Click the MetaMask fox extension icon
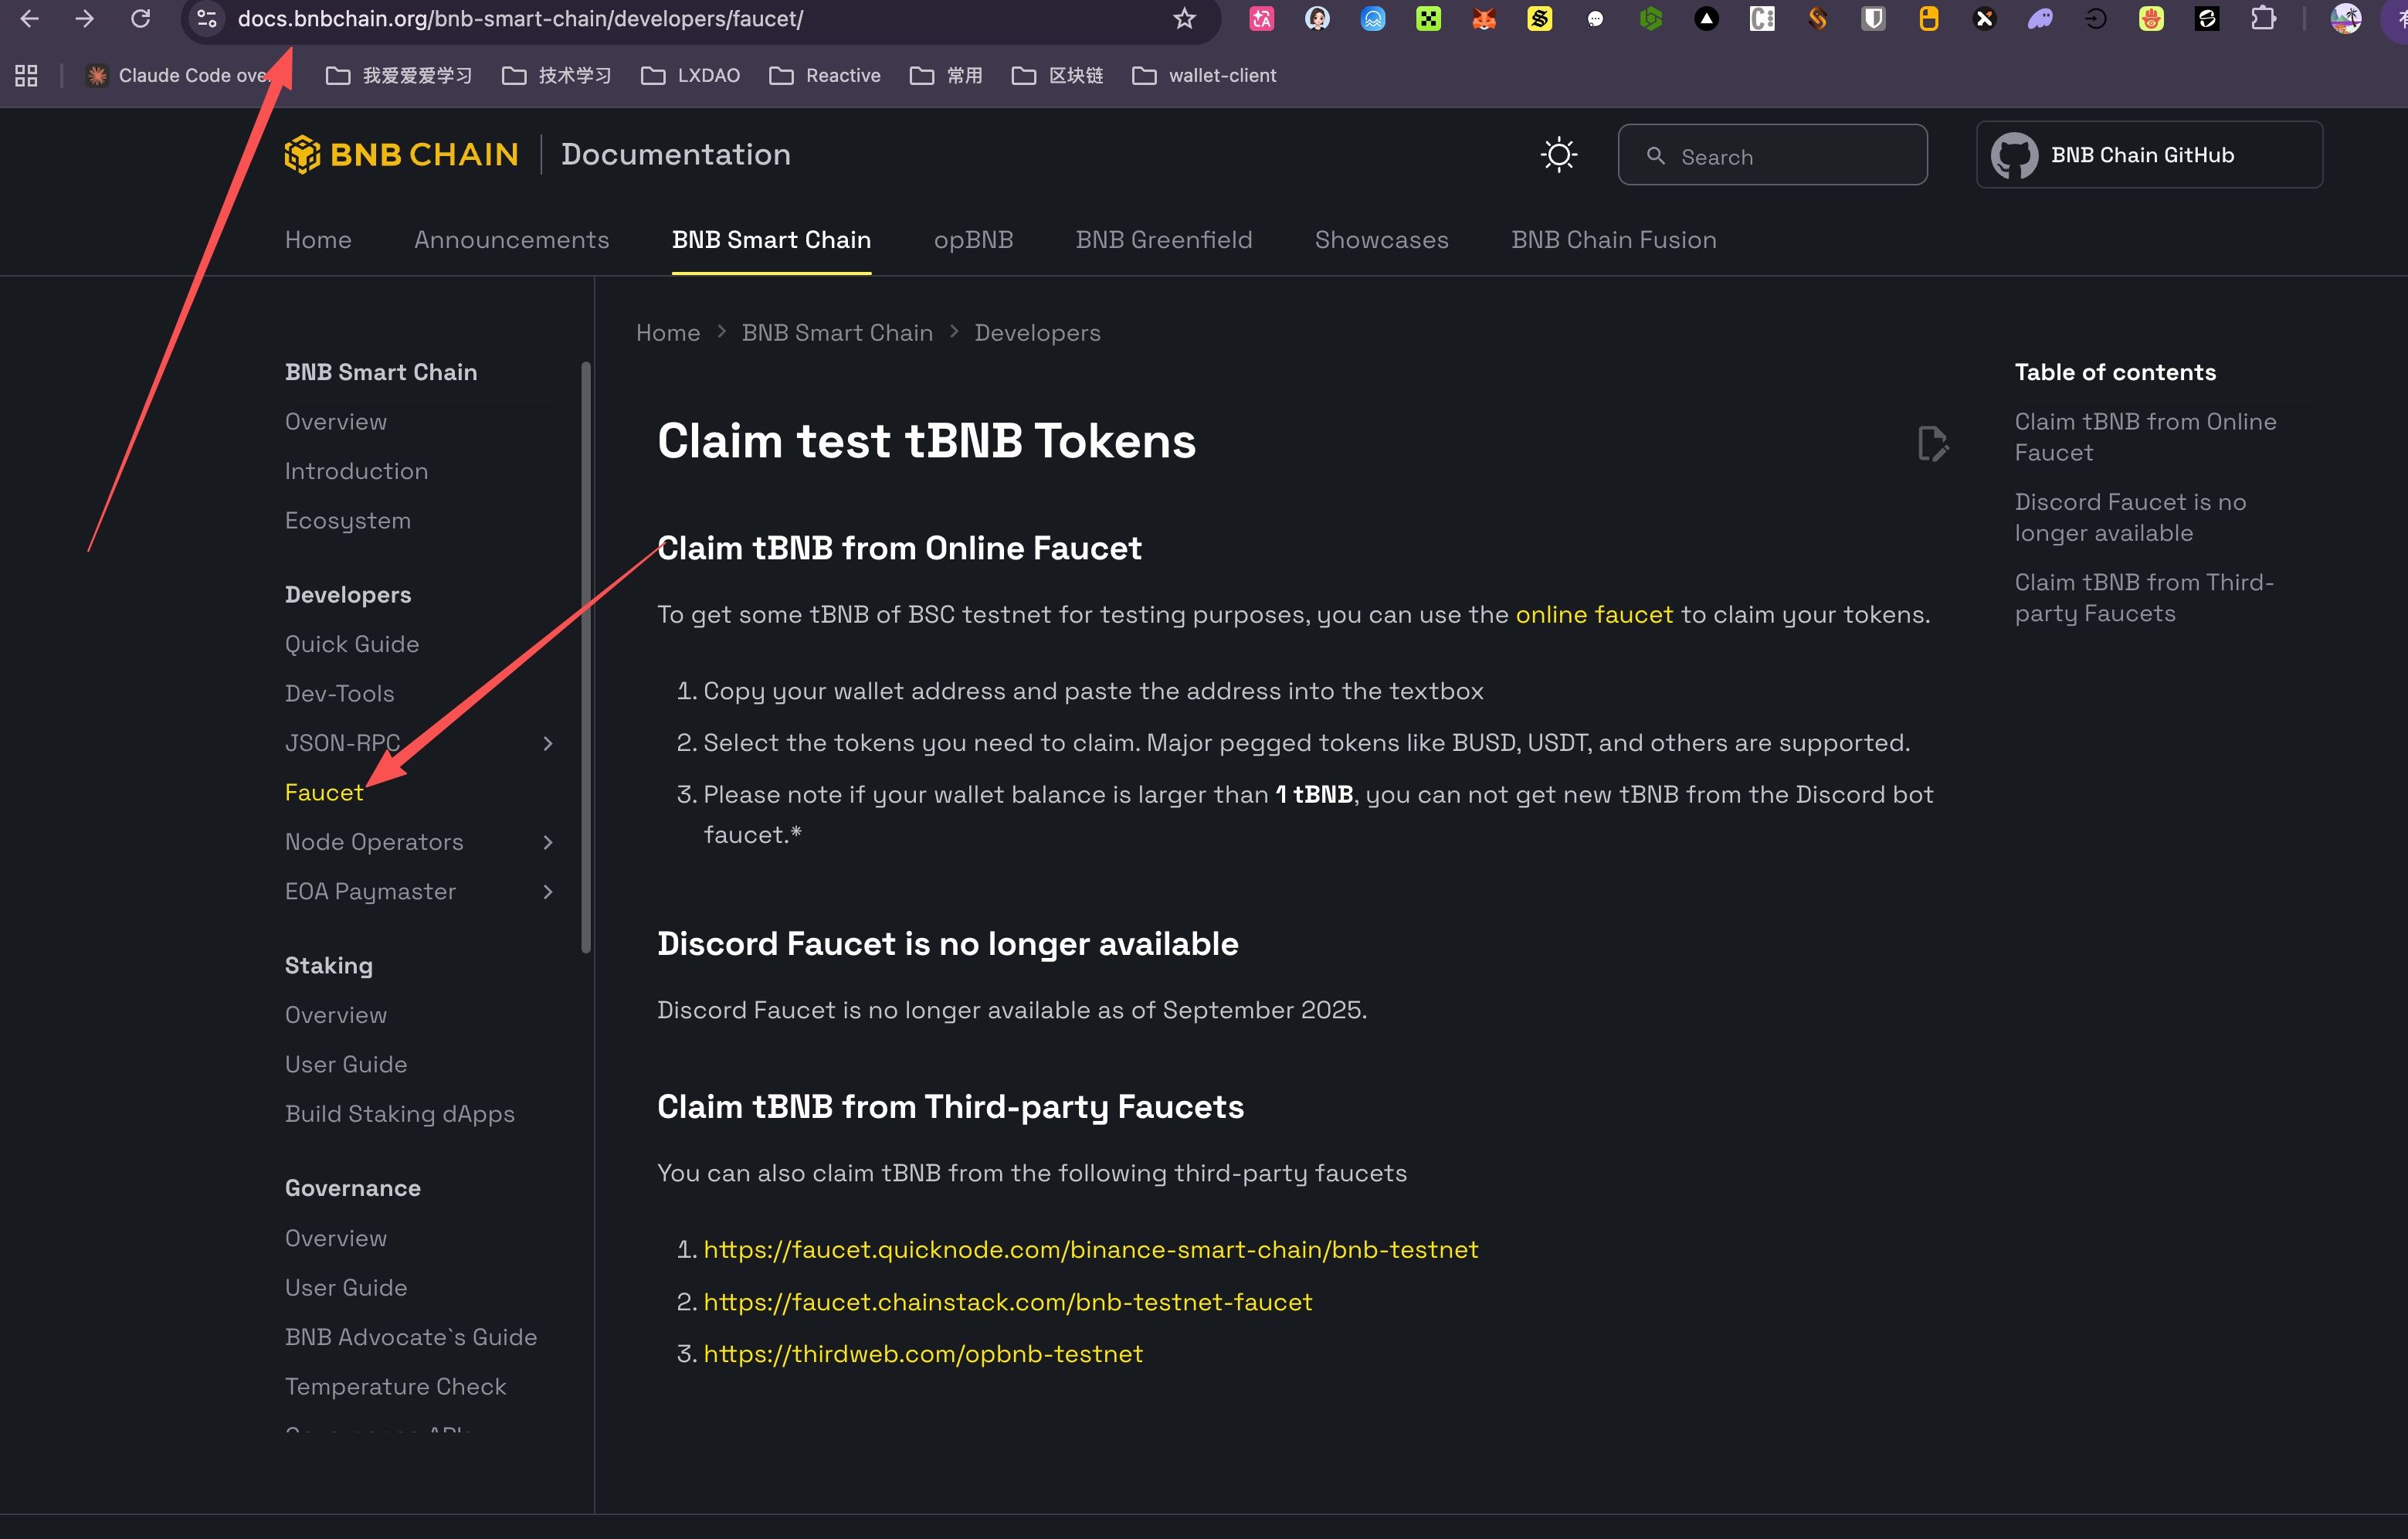2408x1539 pixels. click(1484, 19)
